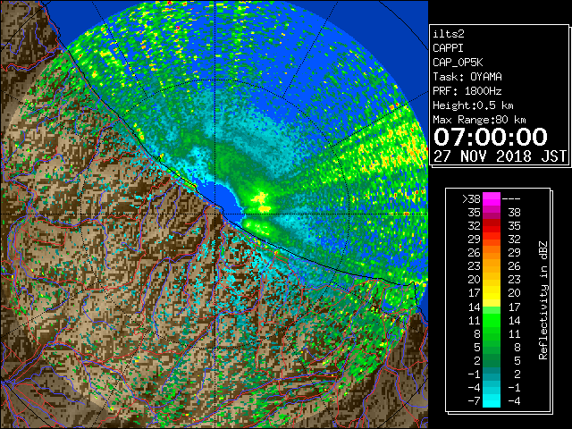Click the 'Height:0.5 km' text
Viewport: 572px width, 429px height.
tap(473, 105)
